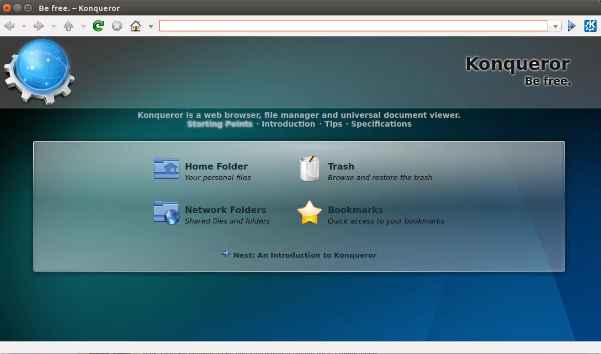The height and width of the screenshot is (354, 601).
Task: Click the Back navigation arrow
Action: tap(9, 26)
